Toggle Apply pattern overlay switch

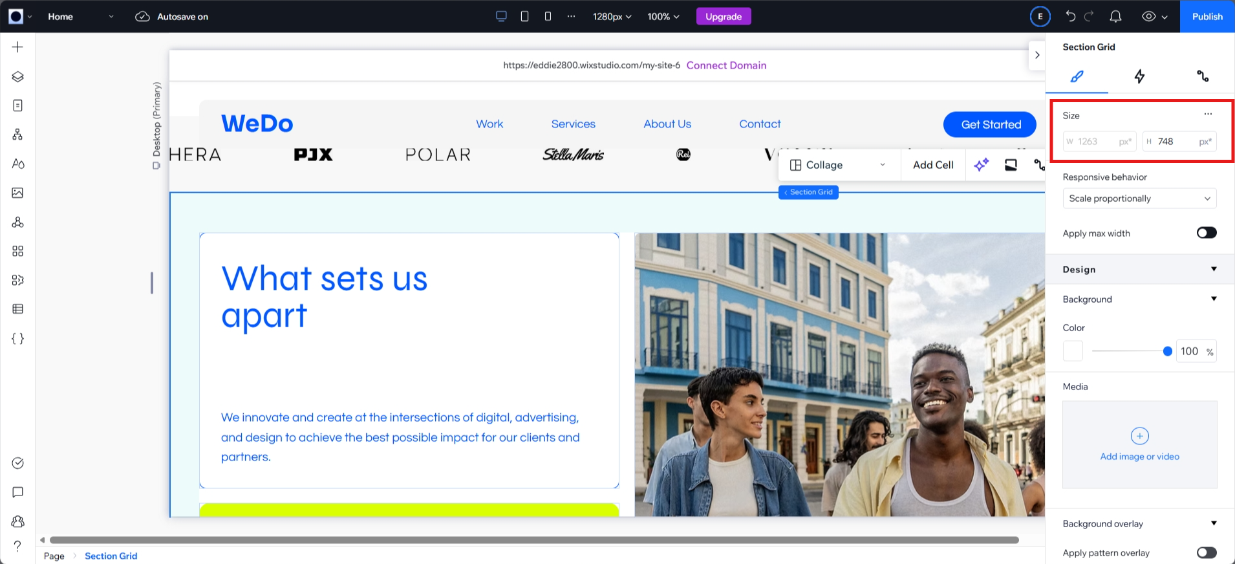(x=1207, y=552)
